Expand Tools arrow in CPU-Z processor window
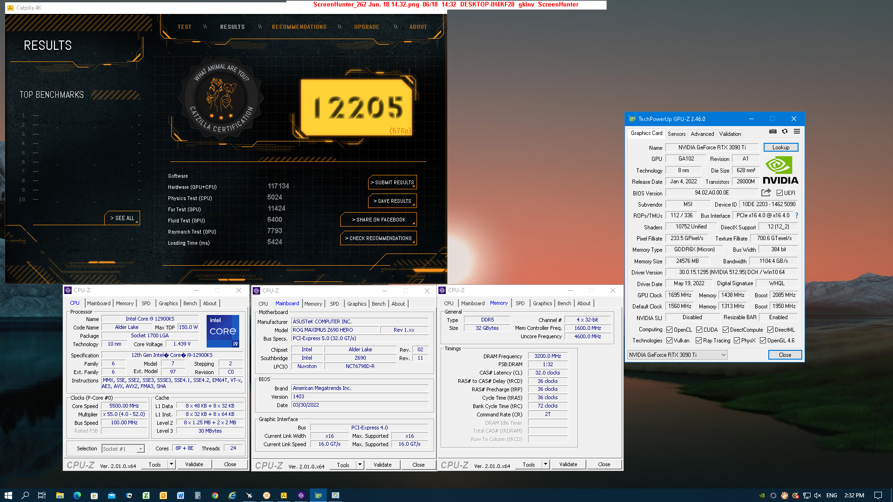893x502 pixels. point(171,464)
